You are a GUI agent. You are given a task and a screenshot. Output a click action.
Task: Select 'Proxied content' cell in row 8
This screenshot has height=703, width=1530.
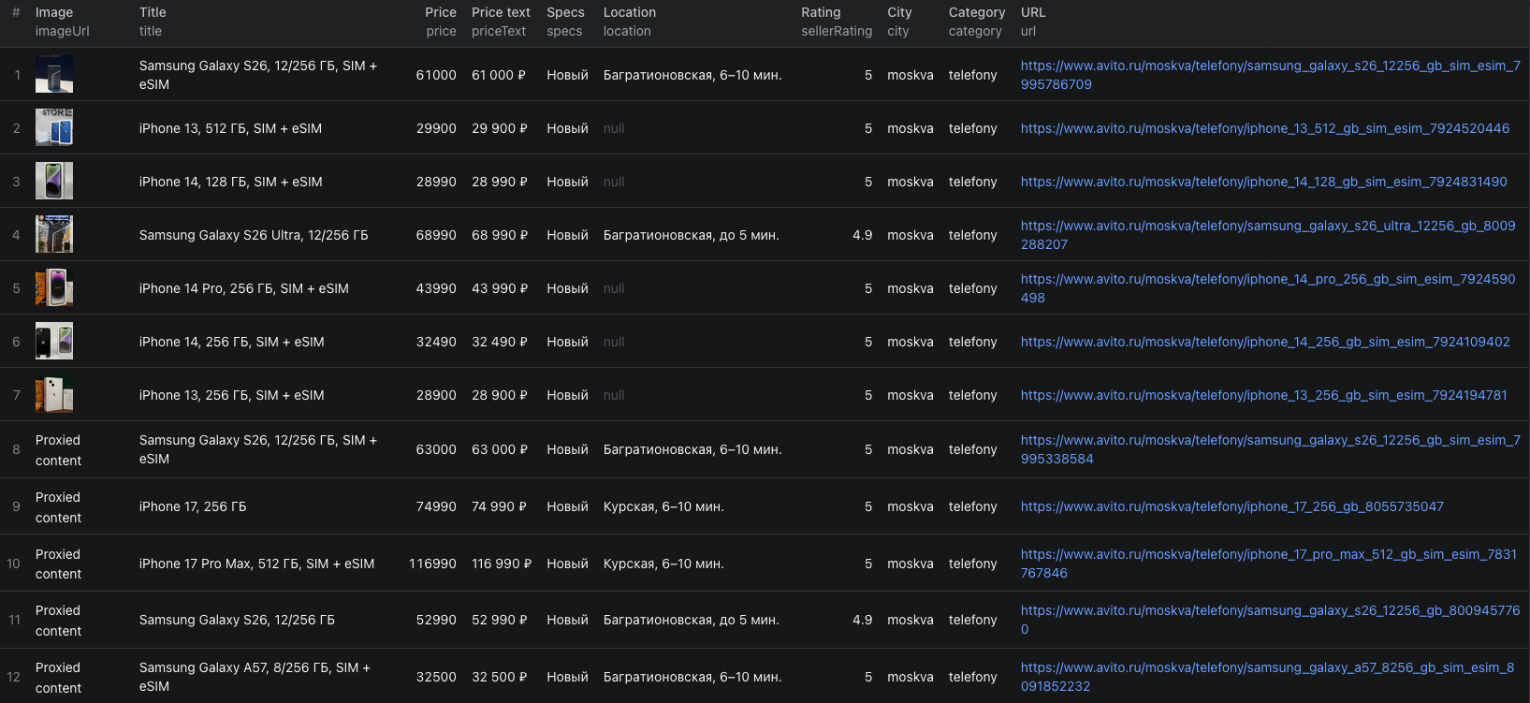[58, 450]
